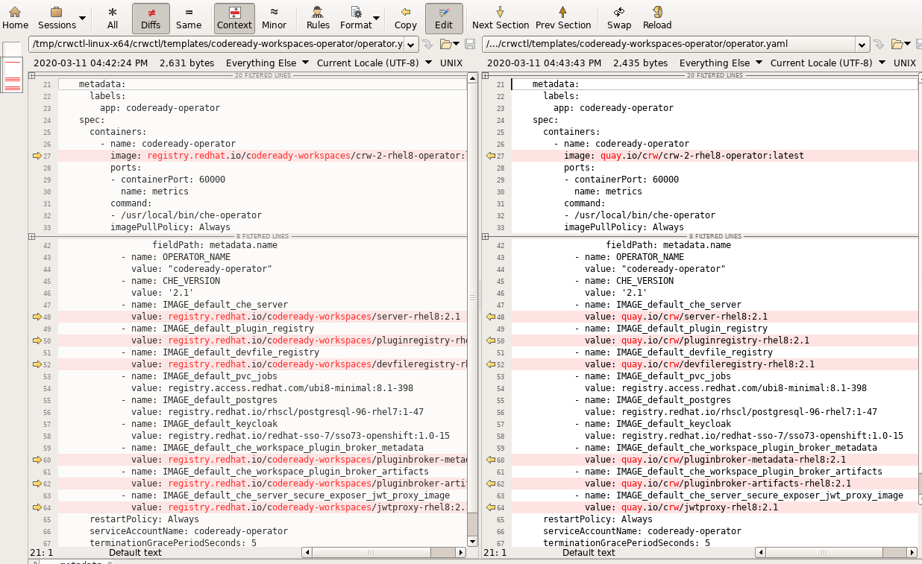The width and height of the screenshot is (922, 564).
Task: Expand the left file path history dropdown
Action: [412, 44]
